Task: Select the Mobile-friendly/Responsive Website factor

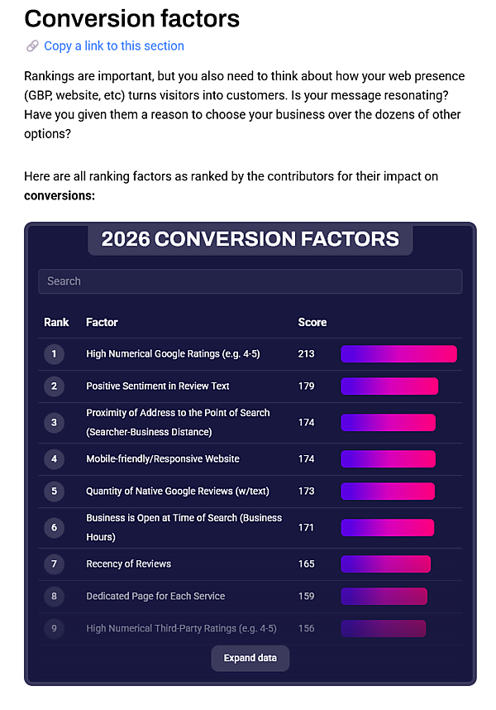Action: [x=163, y=458]
